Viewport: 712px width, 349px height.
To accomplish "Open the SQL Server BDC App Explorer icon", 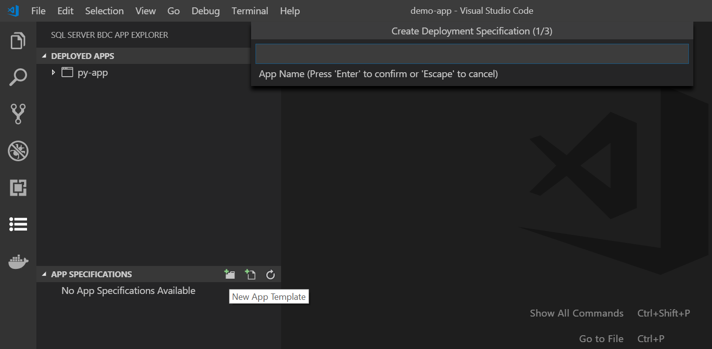I will pos(18,224).
